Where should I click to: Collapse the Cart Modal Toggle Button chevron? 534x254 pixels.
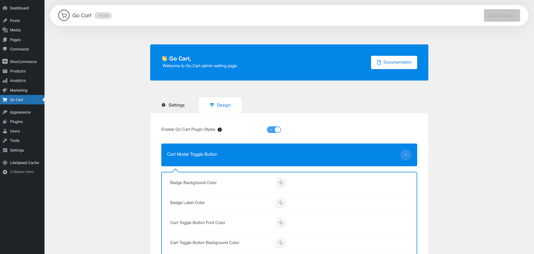coord(406,155)
